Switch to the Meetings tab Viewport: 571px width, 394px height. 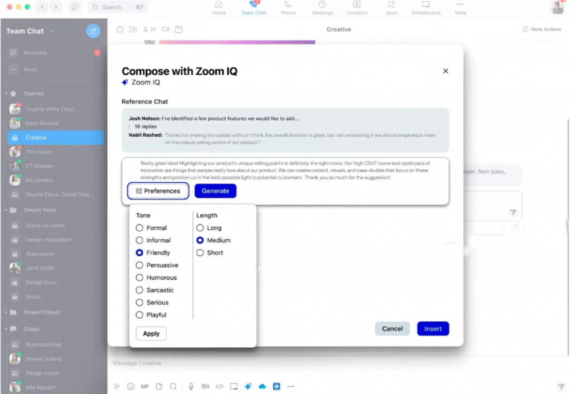322,8
